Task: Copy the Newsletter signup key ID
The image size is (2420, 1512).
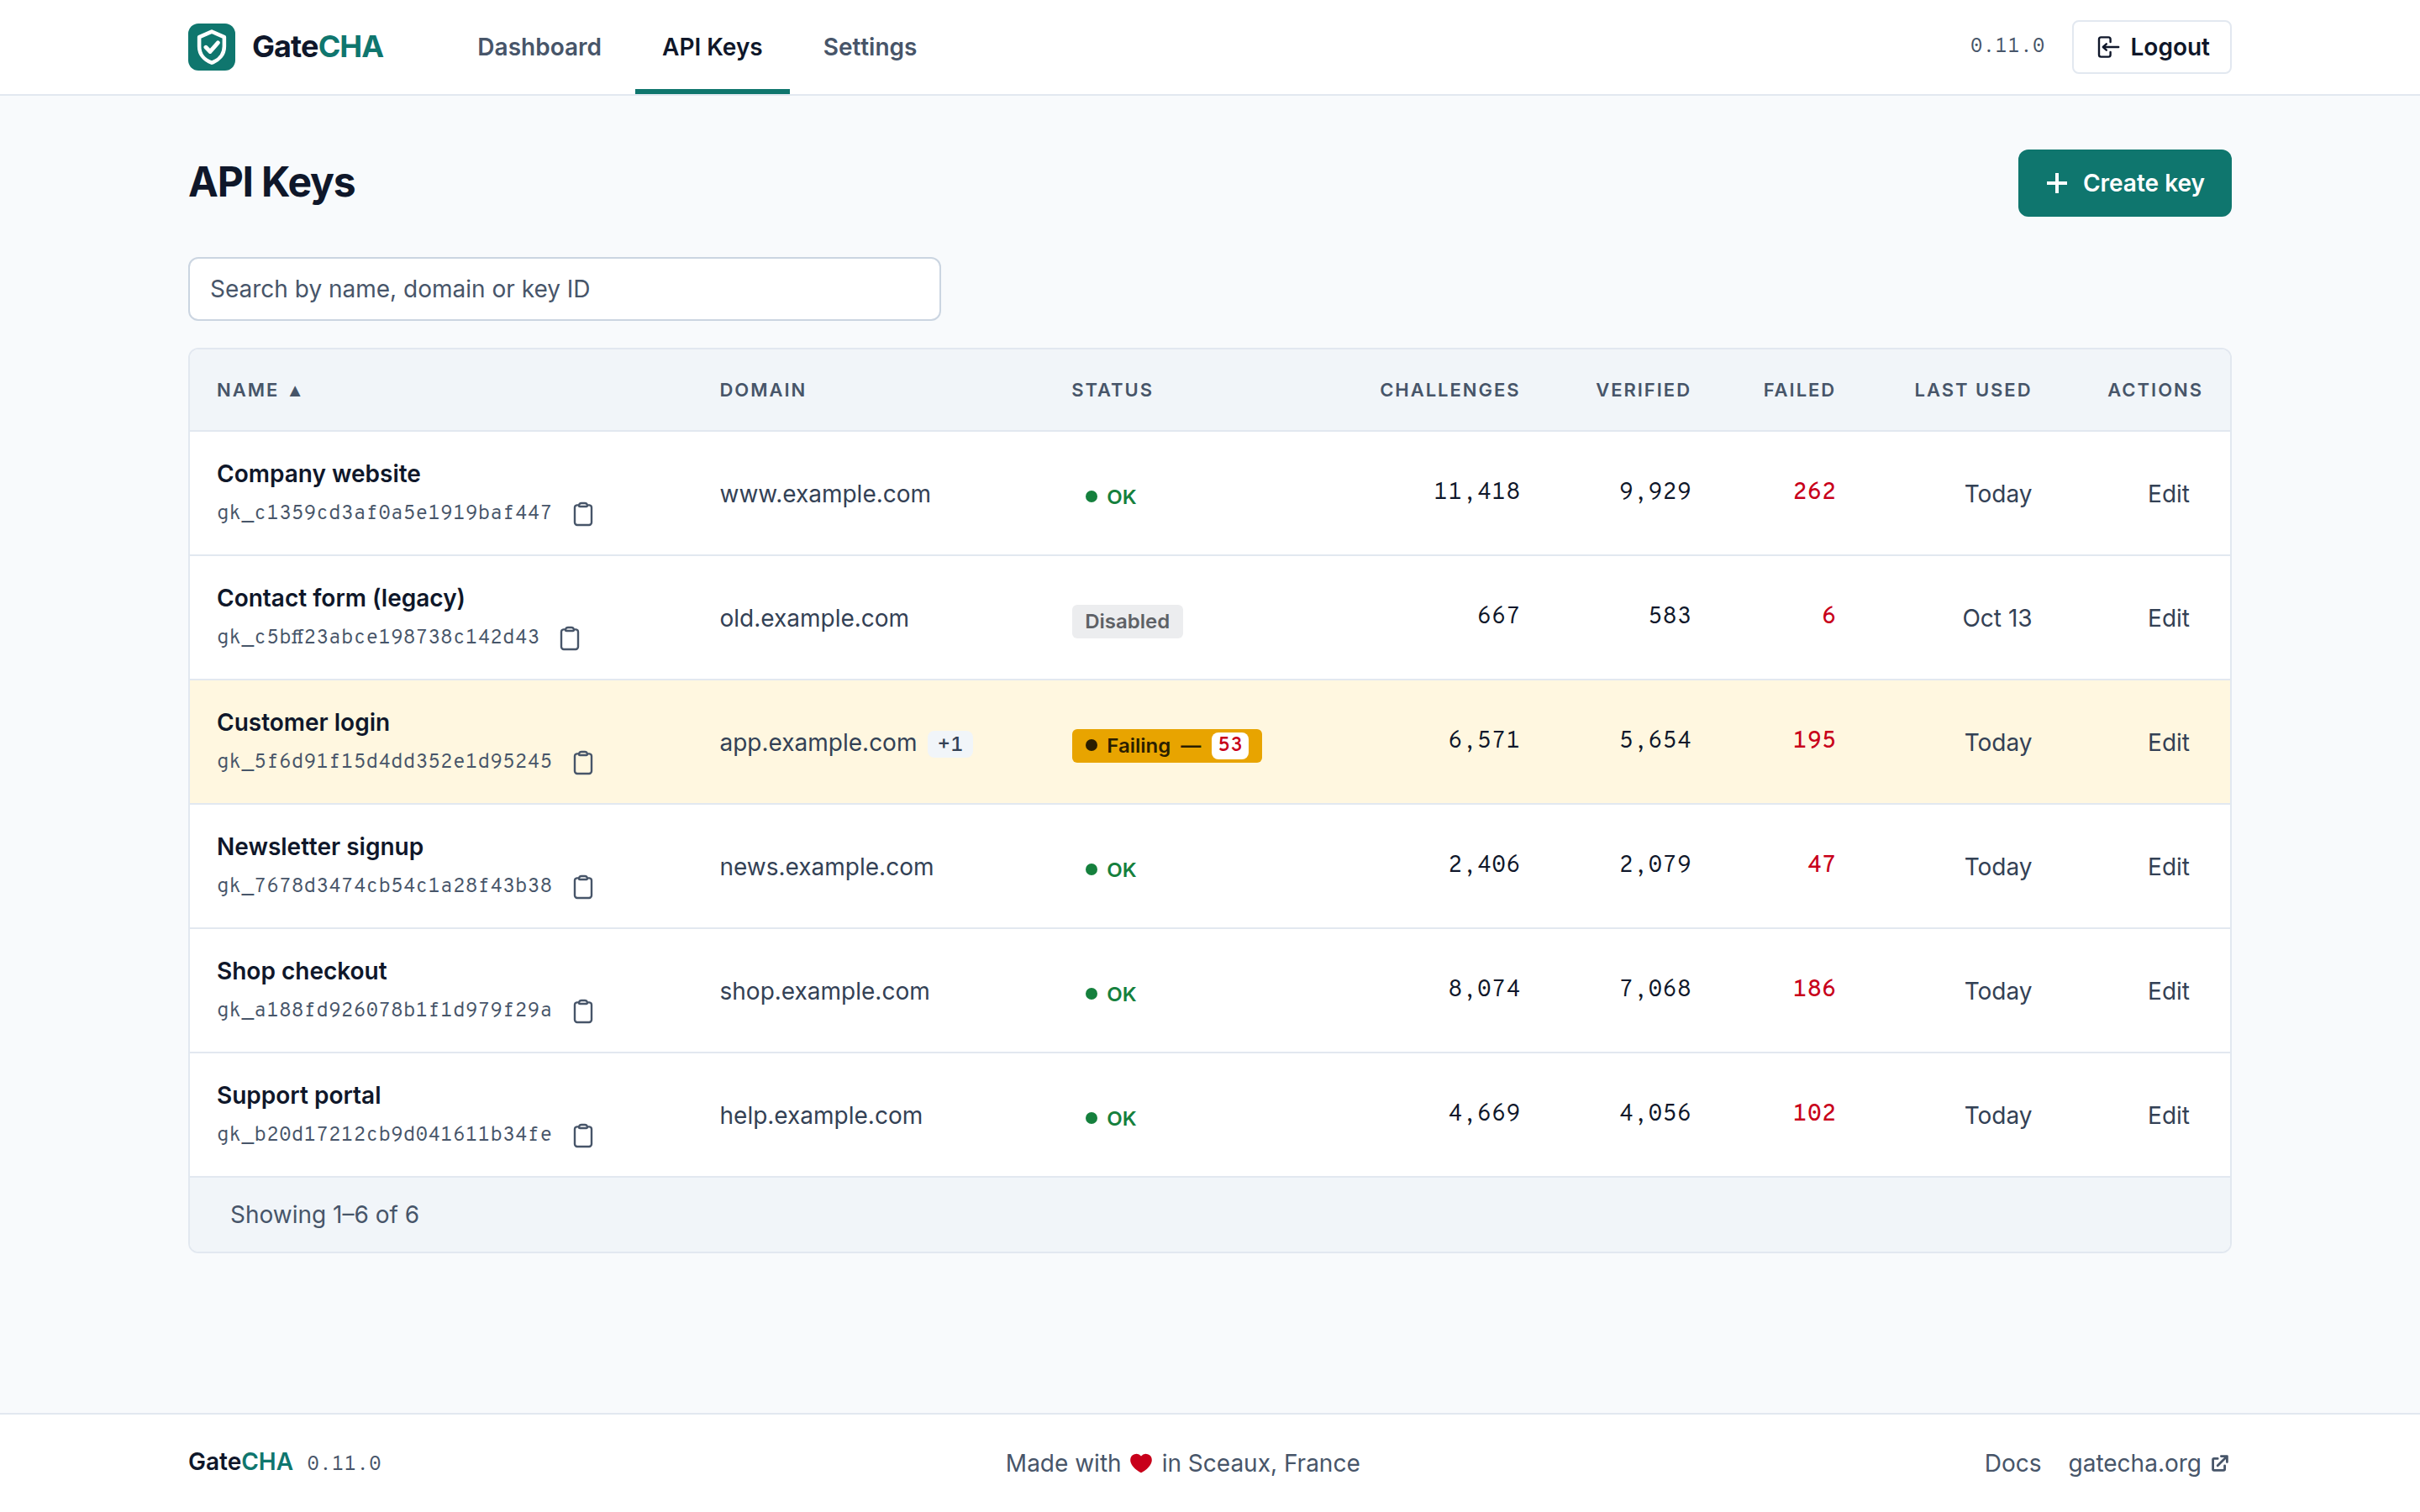Action: [x=583, y=887]
